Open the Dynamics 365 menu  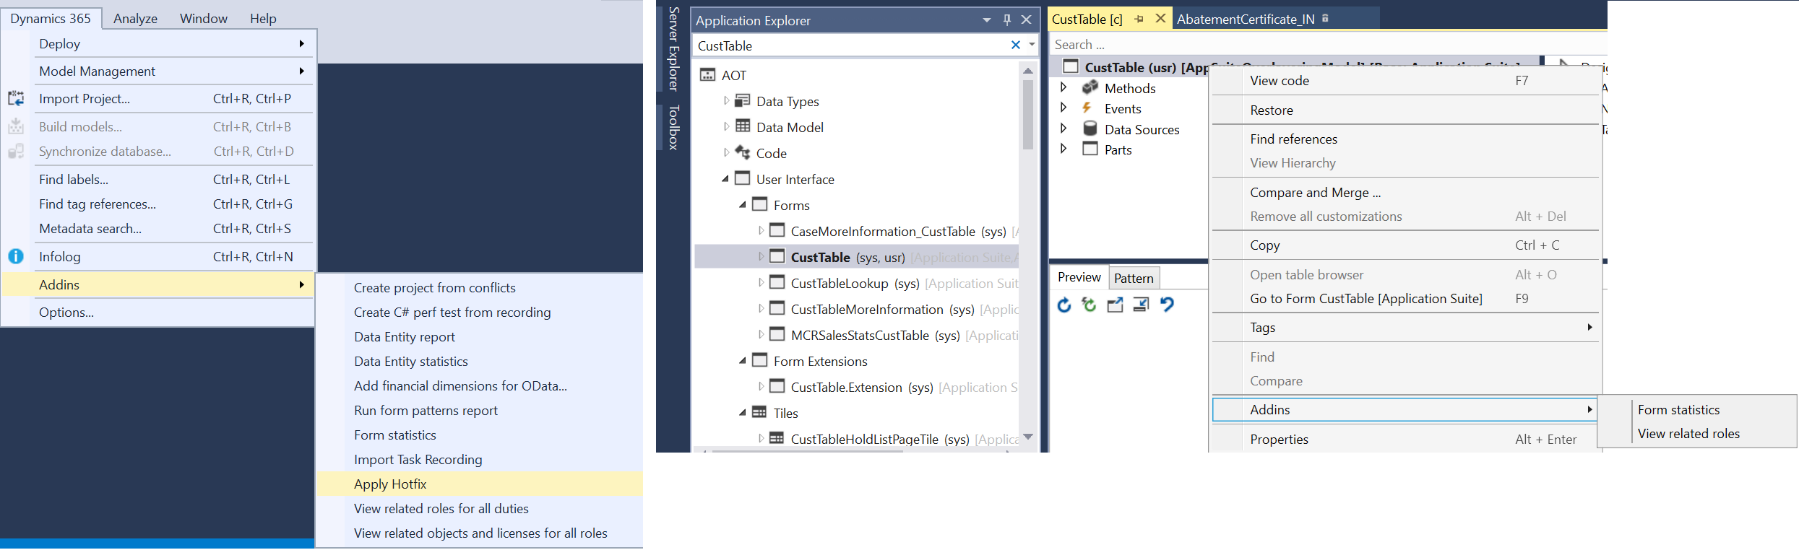(51, 18)
